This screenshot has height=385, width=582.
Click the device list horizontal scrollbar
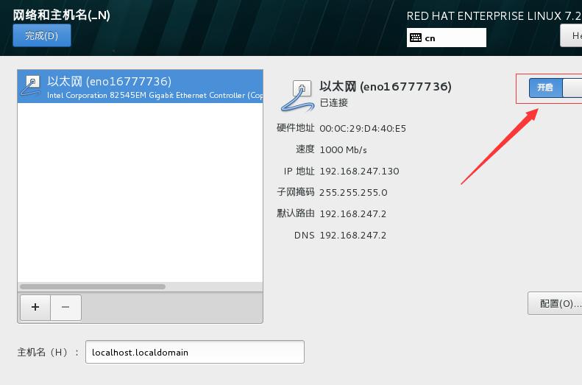[93, 286]
